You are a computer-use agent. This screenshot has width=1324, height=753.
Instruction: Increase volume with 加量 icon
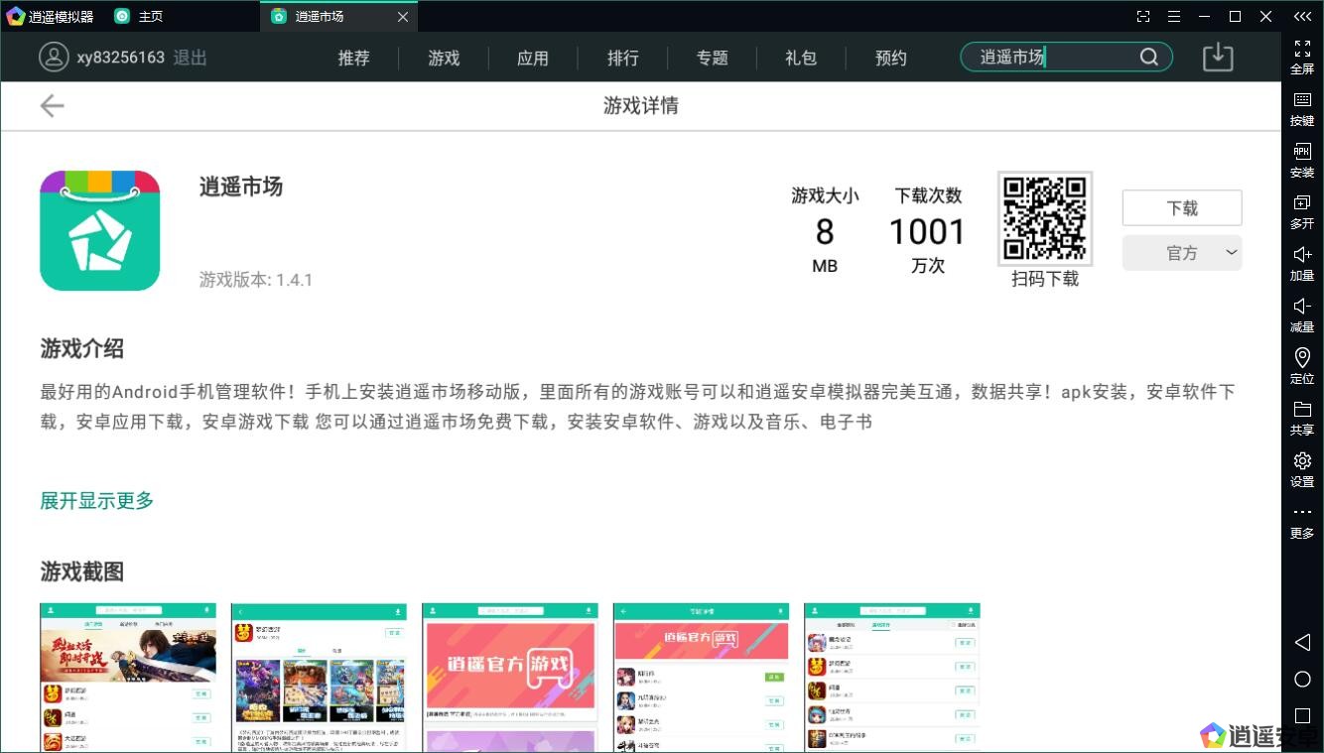1302,255
